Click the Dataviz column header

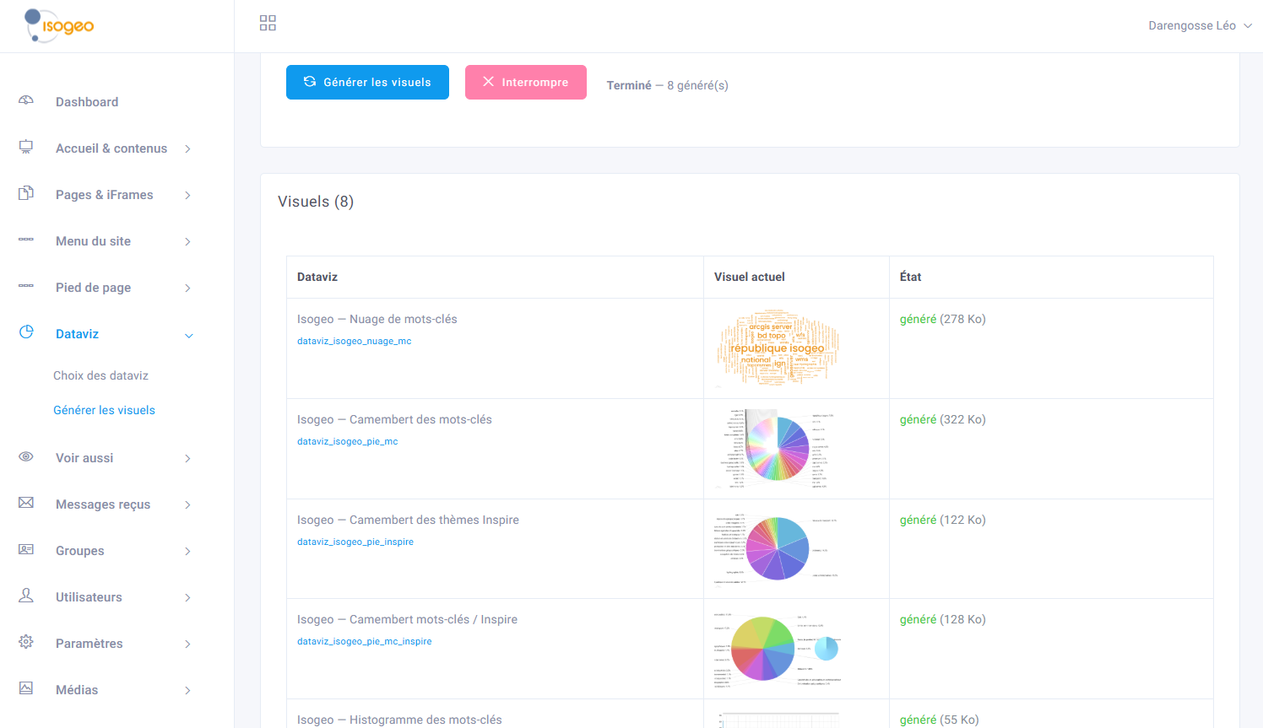coord(317,277)
